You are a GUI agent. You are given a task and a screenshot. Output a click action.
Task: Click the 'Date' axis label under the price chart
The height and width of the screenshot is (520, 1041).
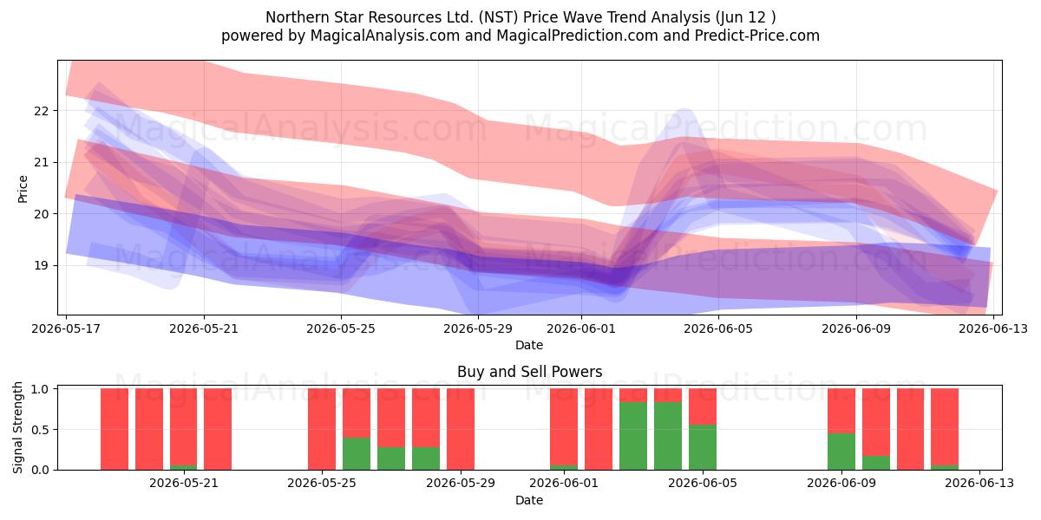529,345
